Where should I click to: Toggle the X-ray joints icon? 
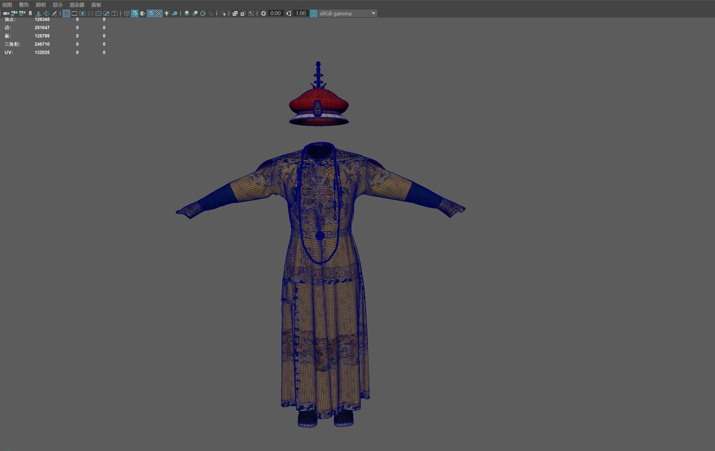251,13
